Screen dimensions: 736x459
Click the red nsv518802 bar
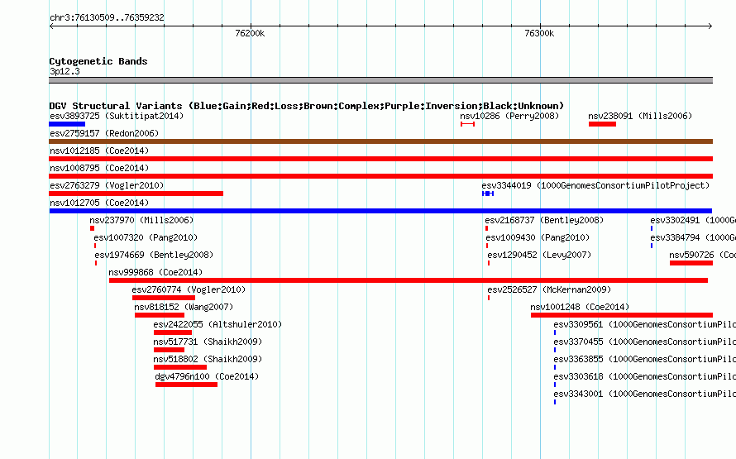click(x=179, y=367)
